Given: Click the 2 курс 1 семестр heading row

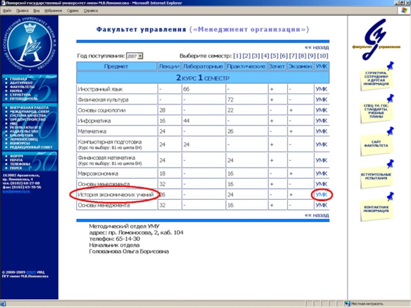Looking at the screenshot, I should tap(202, 78).
